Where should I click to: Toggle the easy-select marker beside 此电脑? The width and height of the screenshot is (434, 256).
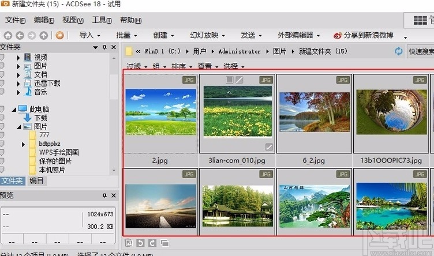[x=2, y=109]
